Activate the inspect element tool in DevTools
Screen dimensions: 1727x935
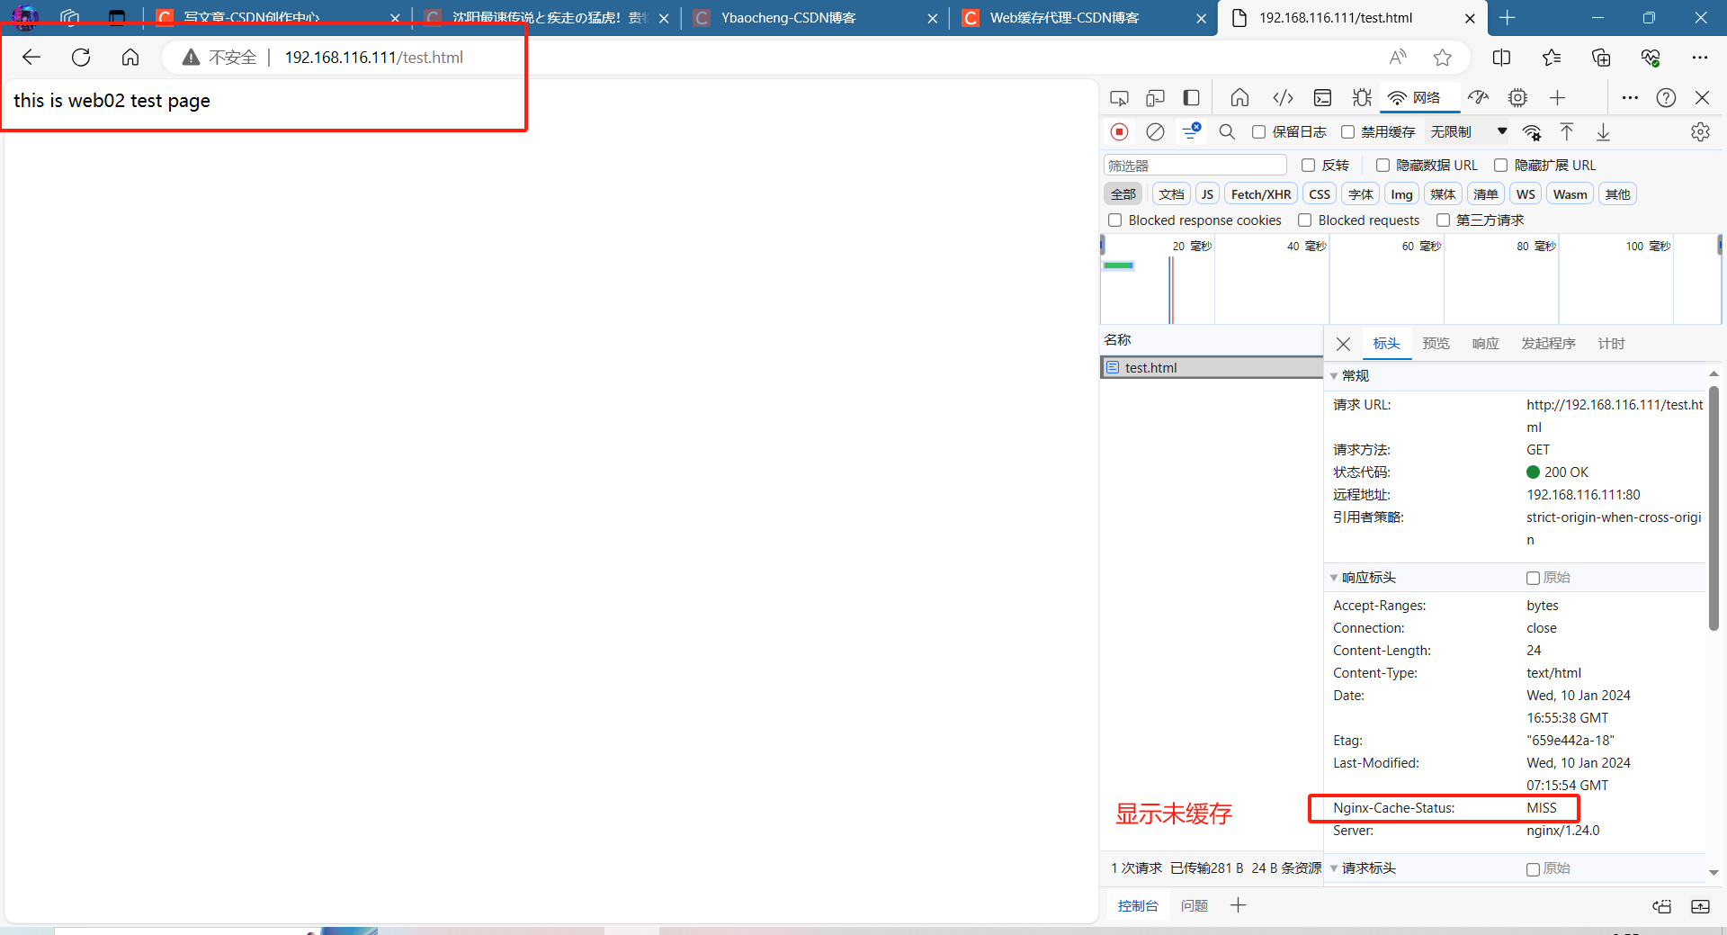tap(1119, 98)
